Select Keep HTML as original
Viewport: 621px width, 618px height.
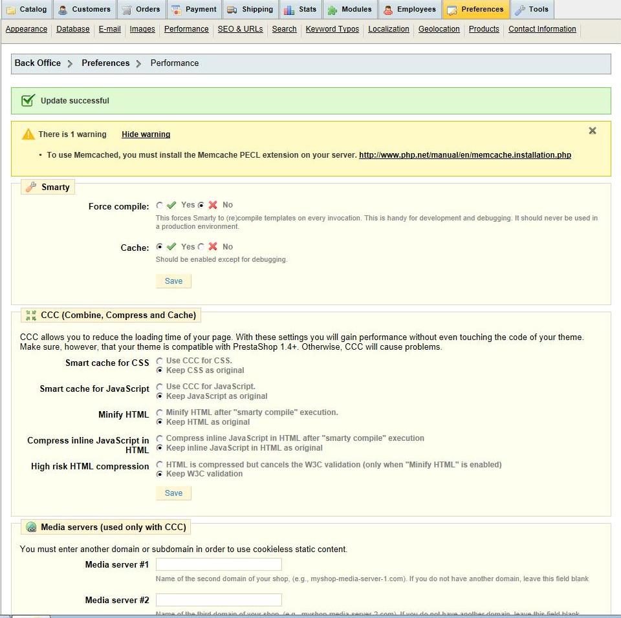pyautogui.click(x=159, y=422)
